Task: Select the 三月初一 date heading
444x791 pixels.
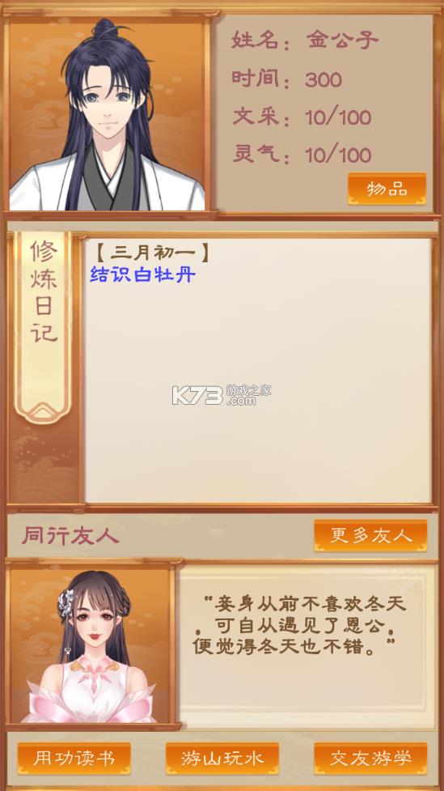Action: [153, 252]
